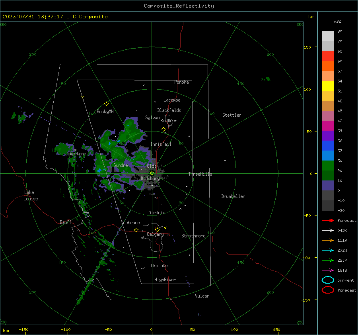Image resolution: width=358 pixels, height=335 pixels.
Task: Click the white 04DK arrow icon
Action: click(x=328, y=230)
